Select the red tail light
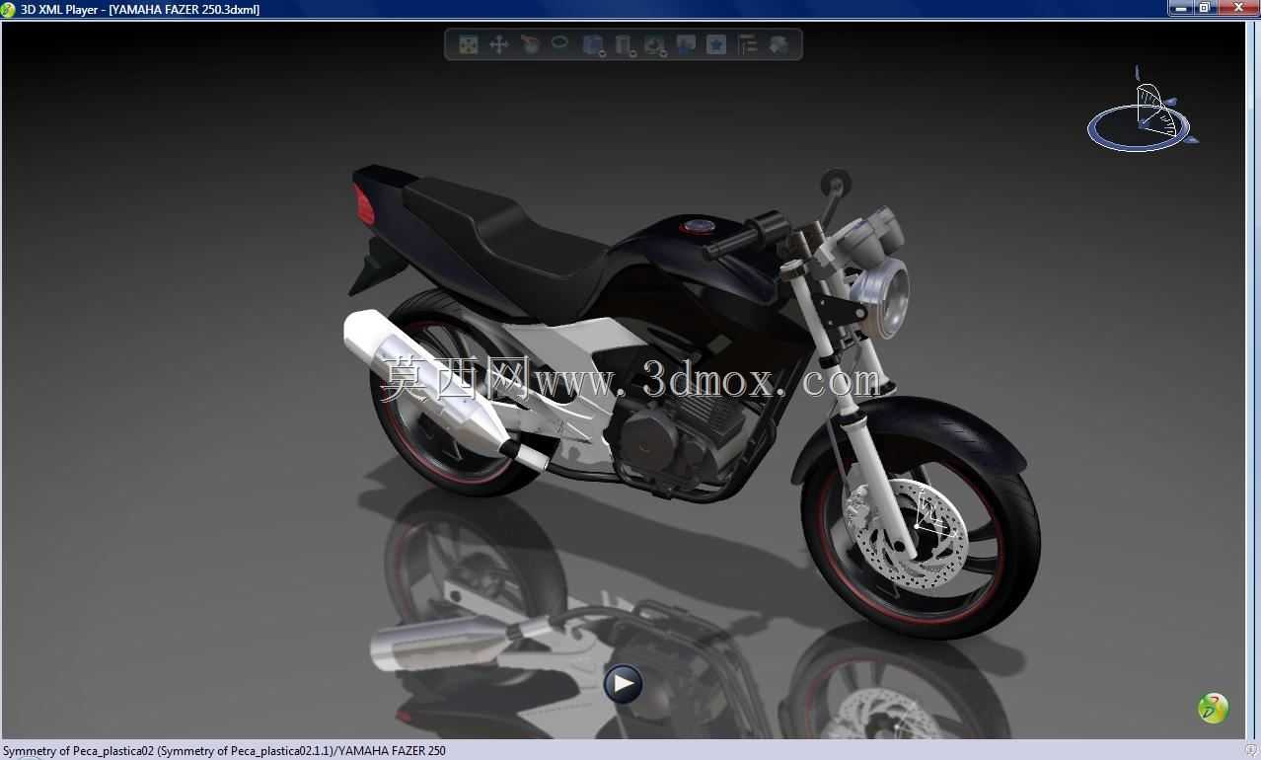Viewport: 1261px width, 760px height. (x=364, y=206)
